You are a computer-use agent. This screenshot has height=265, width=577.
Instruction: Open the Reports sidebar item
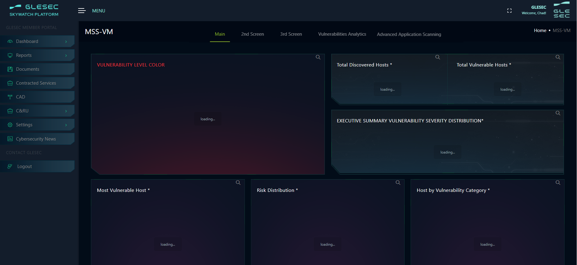[x=37, y=55]
